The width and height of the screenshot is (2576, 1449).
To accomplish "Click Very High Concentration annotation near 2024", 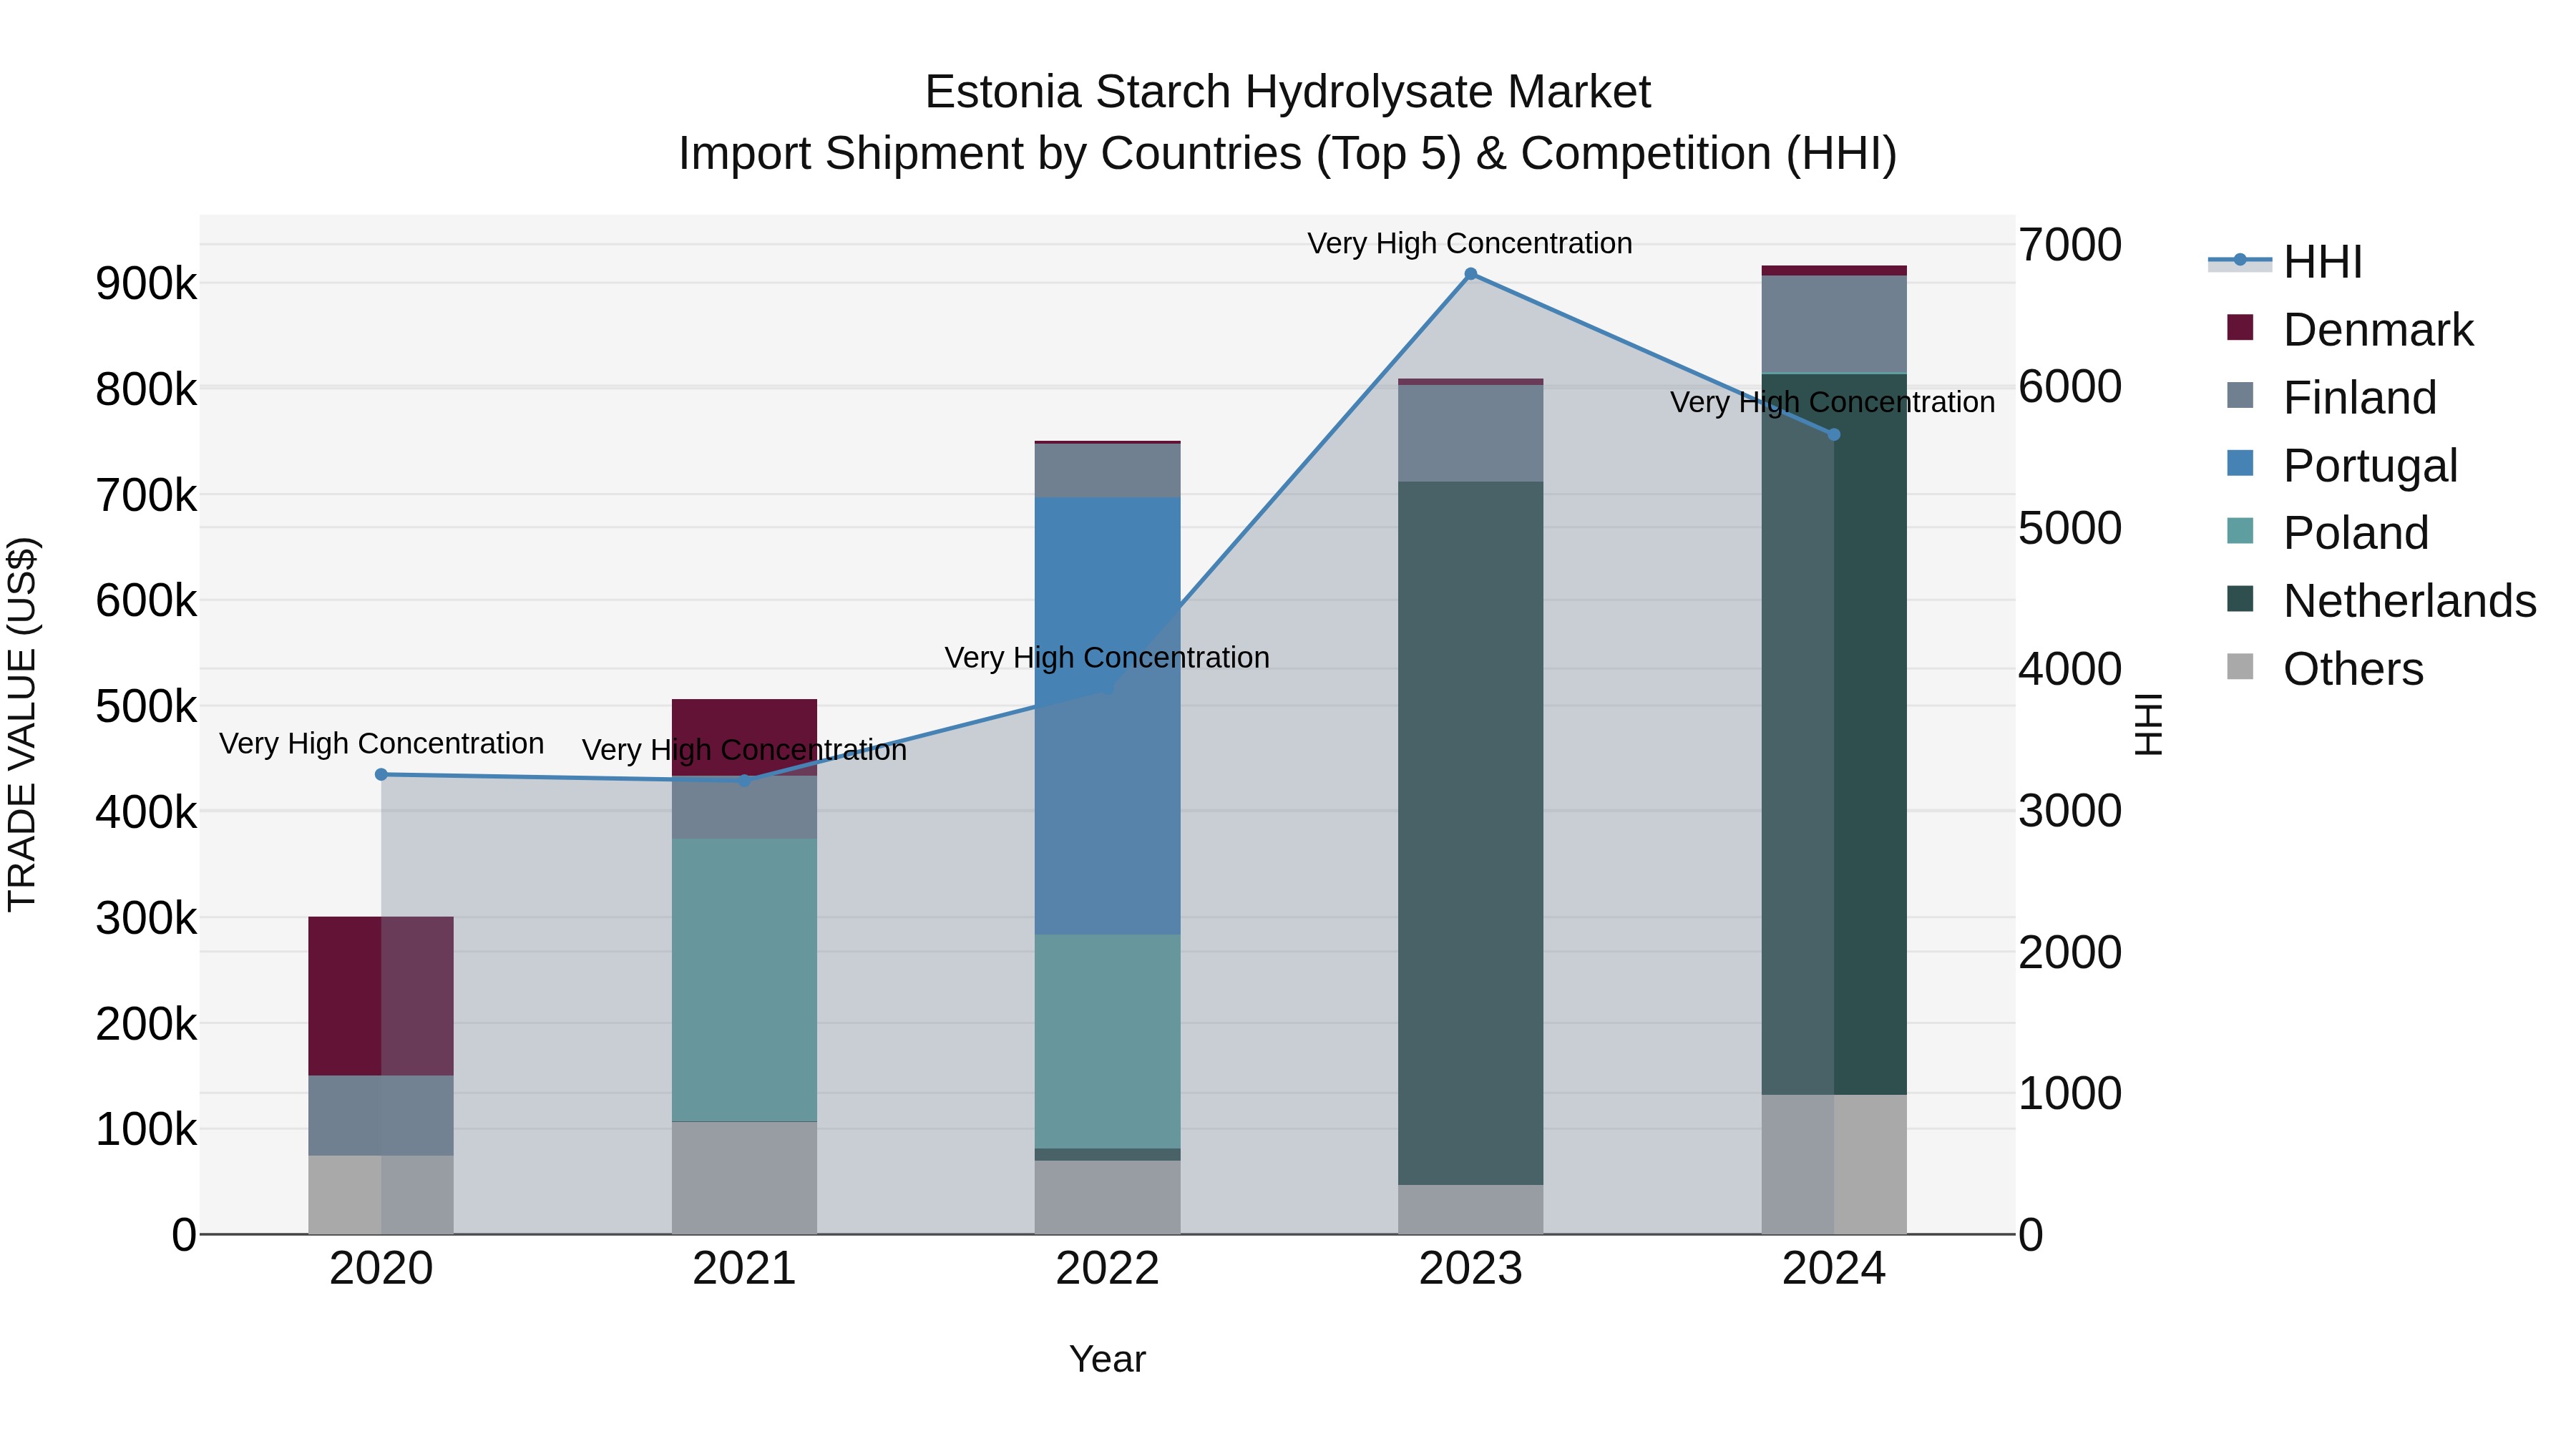I will [1833, 402].
